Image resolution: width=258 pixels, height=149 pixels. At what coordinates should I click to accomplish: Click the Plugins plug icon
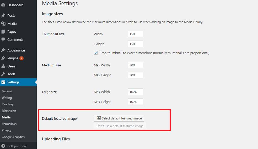point(3,58)
